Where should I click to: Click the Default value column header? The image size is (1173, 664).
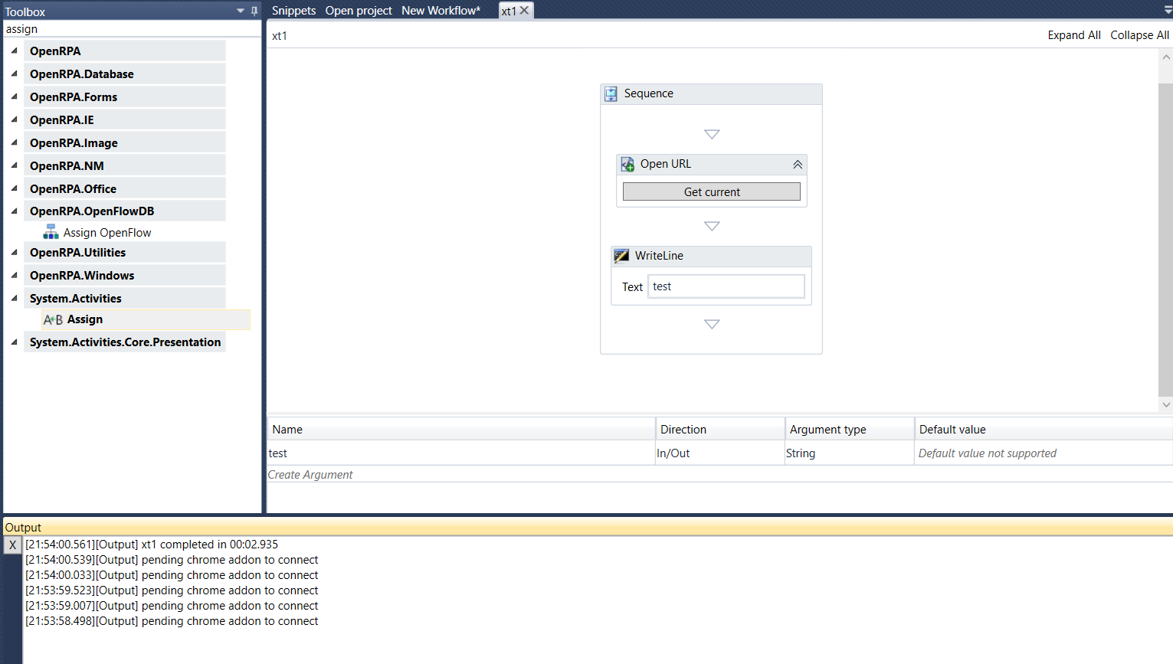click(1044, 430)
